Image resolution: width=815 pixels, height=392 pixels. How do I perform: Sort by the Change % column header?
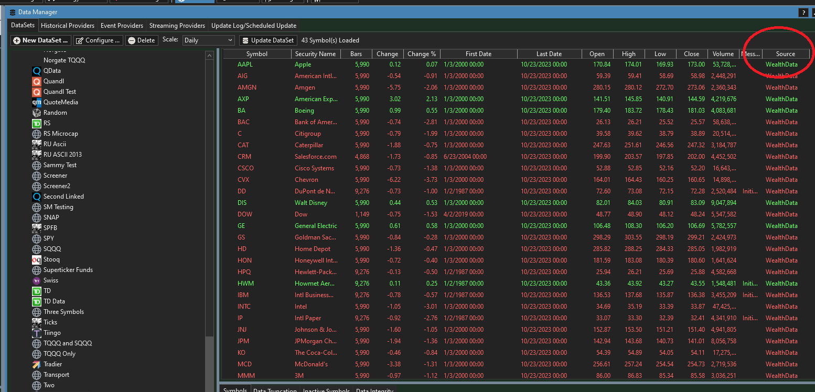[x=422, y=54]
